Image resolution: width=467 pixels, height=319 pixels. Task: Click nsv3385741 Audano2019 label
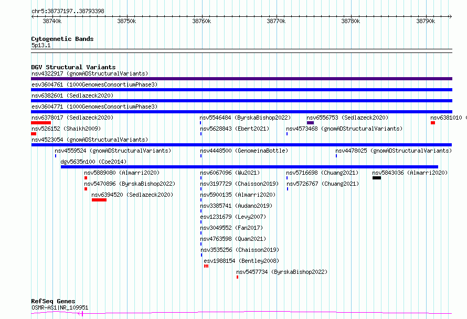coord(236,206)
